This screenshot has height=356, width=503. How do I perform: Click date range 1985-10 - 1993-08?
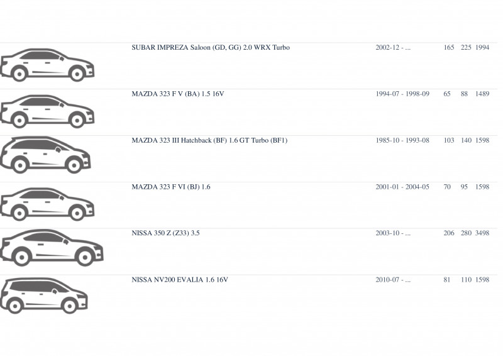[x=402, y=141]
